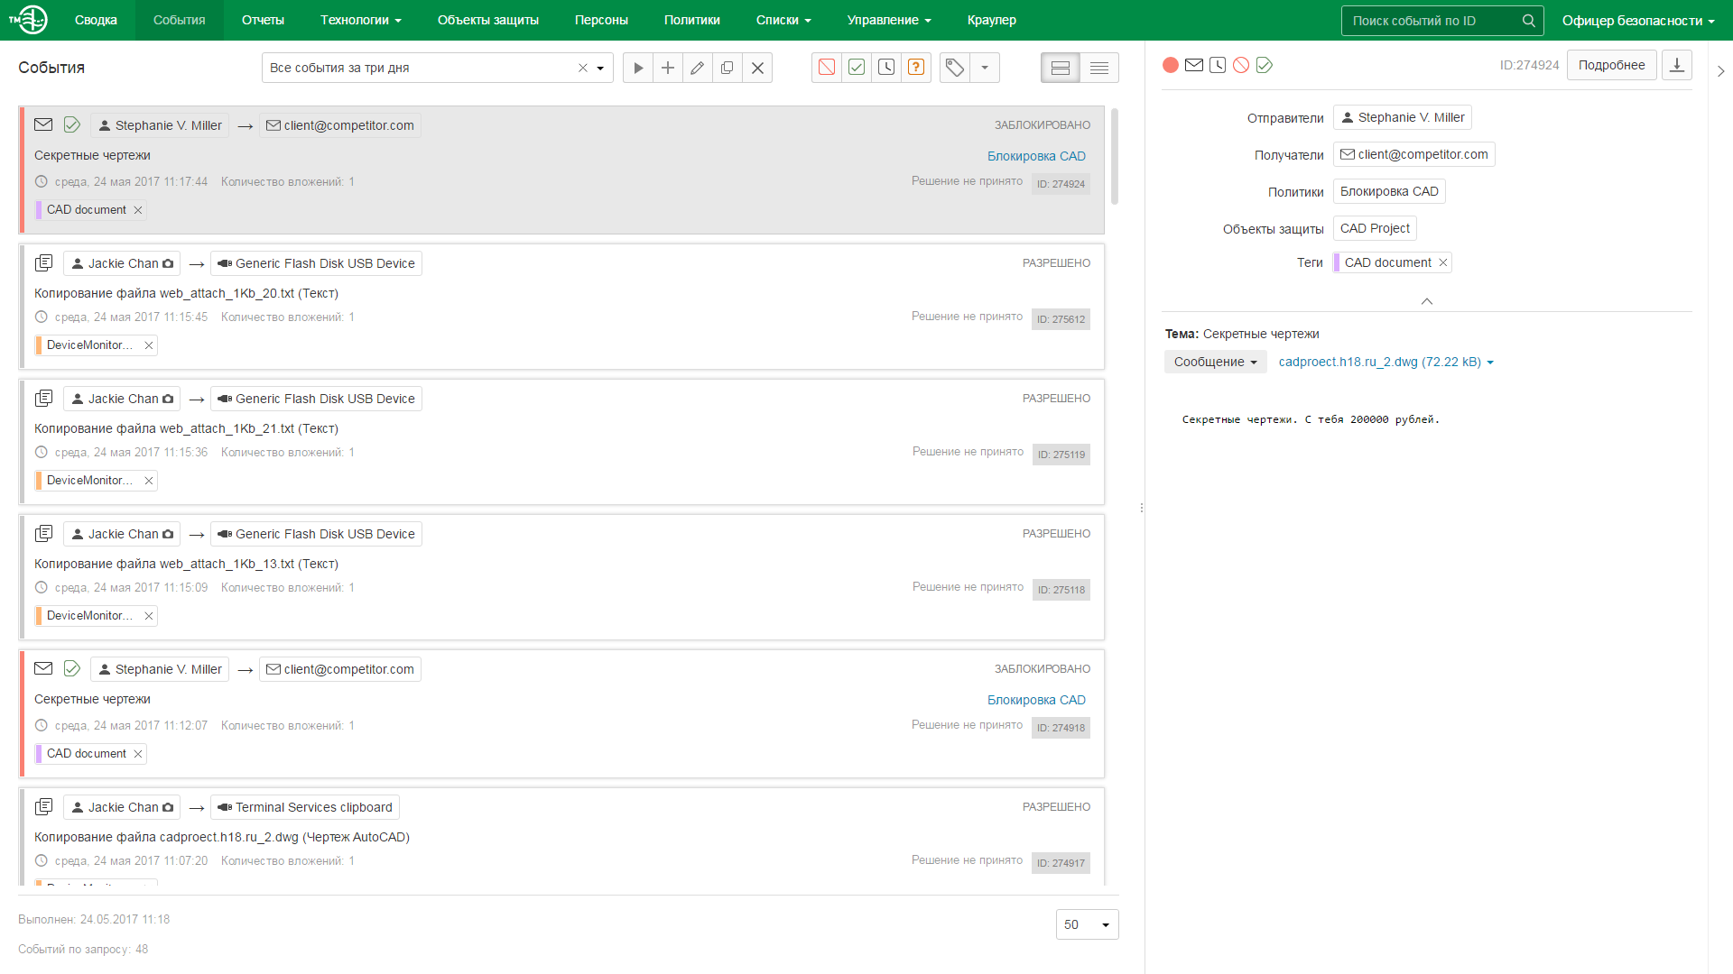Open the Технологии menu
The image size is (1733, 974).
point(360,20)
